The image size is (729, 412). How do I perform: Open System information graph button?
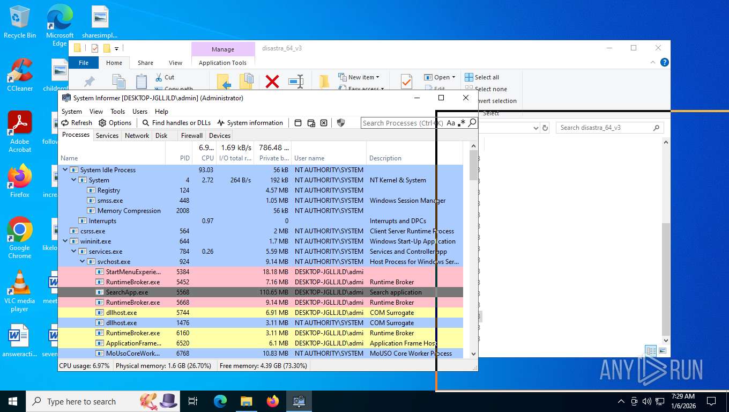[x=250, y=123]
